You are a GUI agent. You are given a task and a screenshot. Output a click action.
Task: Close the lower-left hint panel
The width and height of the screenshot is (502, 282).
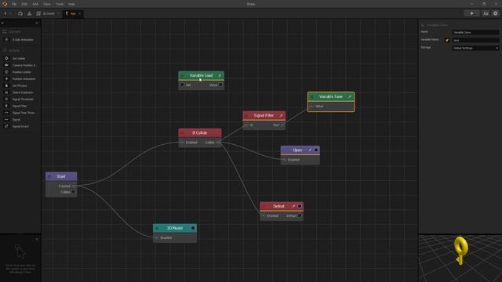tap(37, 239)
